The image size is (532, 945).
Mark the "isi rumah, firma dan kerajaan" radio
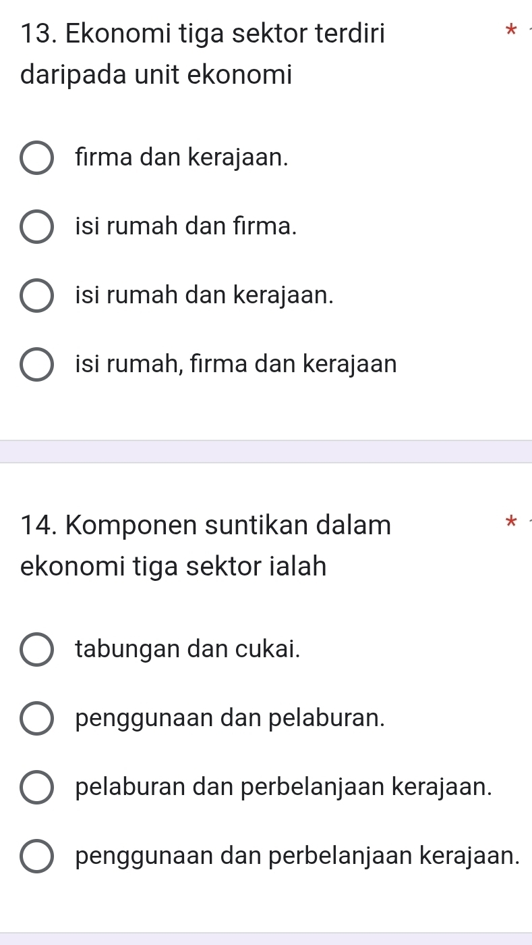pyautogui.click(x=37, y=365)
